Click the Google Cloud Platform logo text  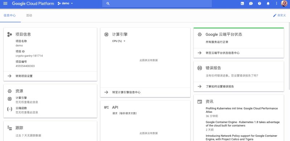point(33,4)
